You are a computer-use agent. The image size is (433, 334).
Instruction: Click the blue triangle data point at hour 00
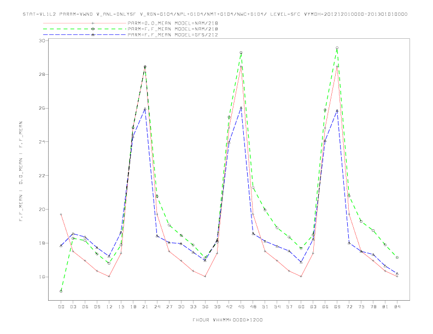pos(61,246)
